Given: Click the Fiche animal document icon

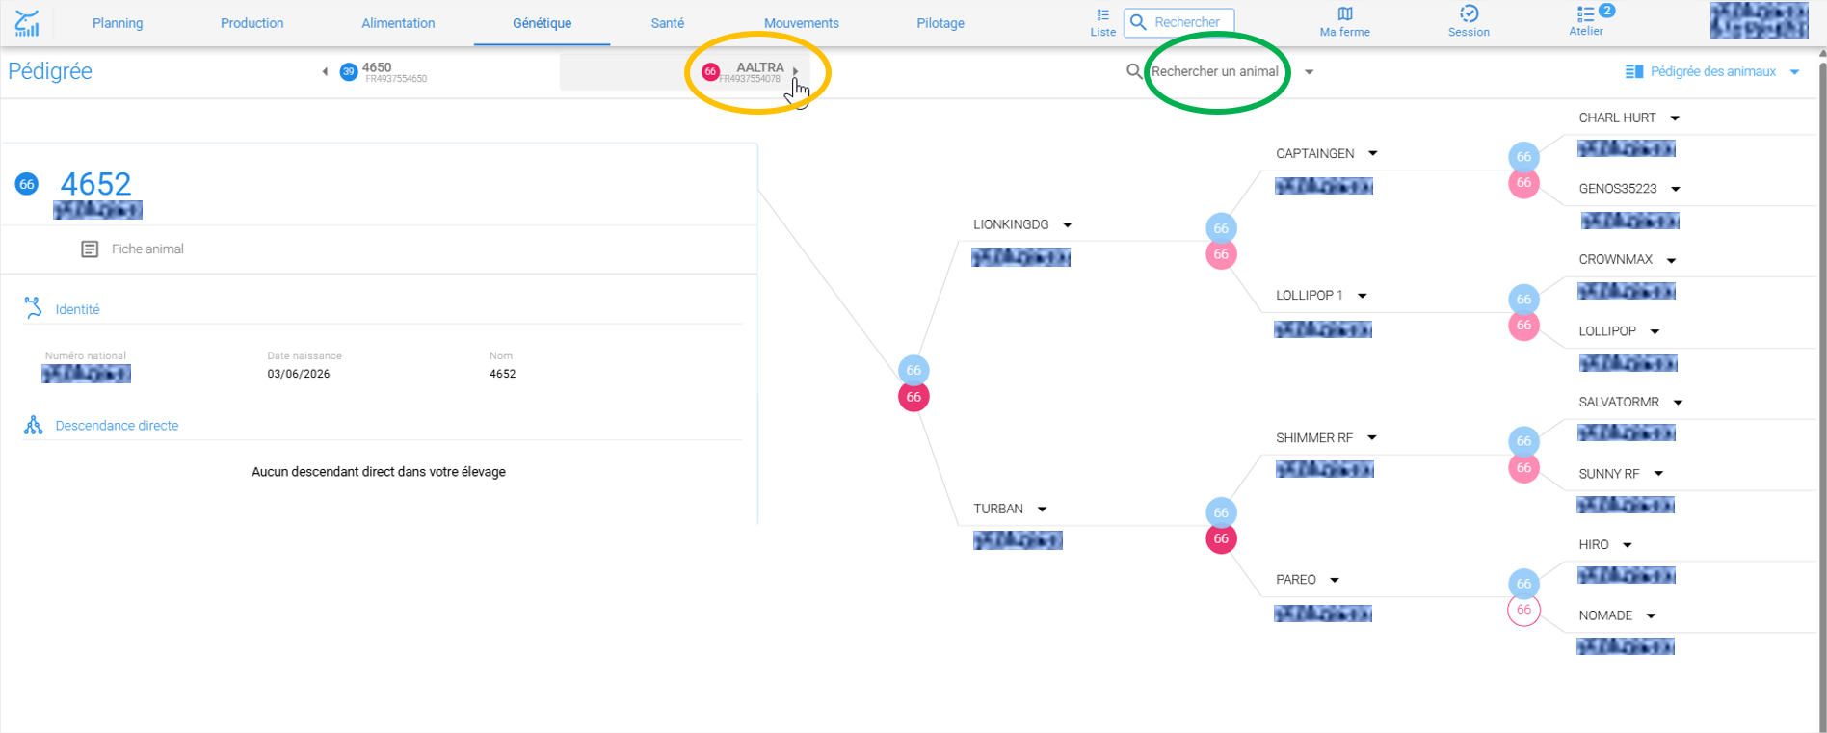Looking at the screenshot, I should click(x=90, y=249).
